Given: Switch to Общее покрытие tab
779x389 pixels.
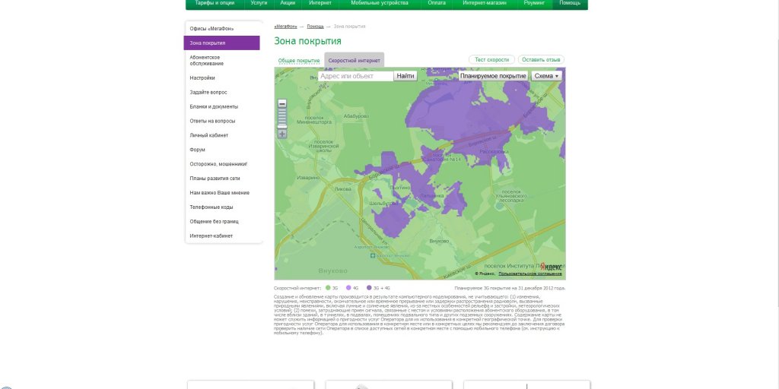Looking at the screenshot, I should 298,61.
